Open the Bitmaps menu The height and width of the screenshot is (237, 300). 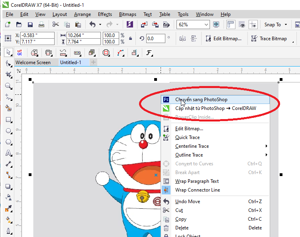coord(127,14)
